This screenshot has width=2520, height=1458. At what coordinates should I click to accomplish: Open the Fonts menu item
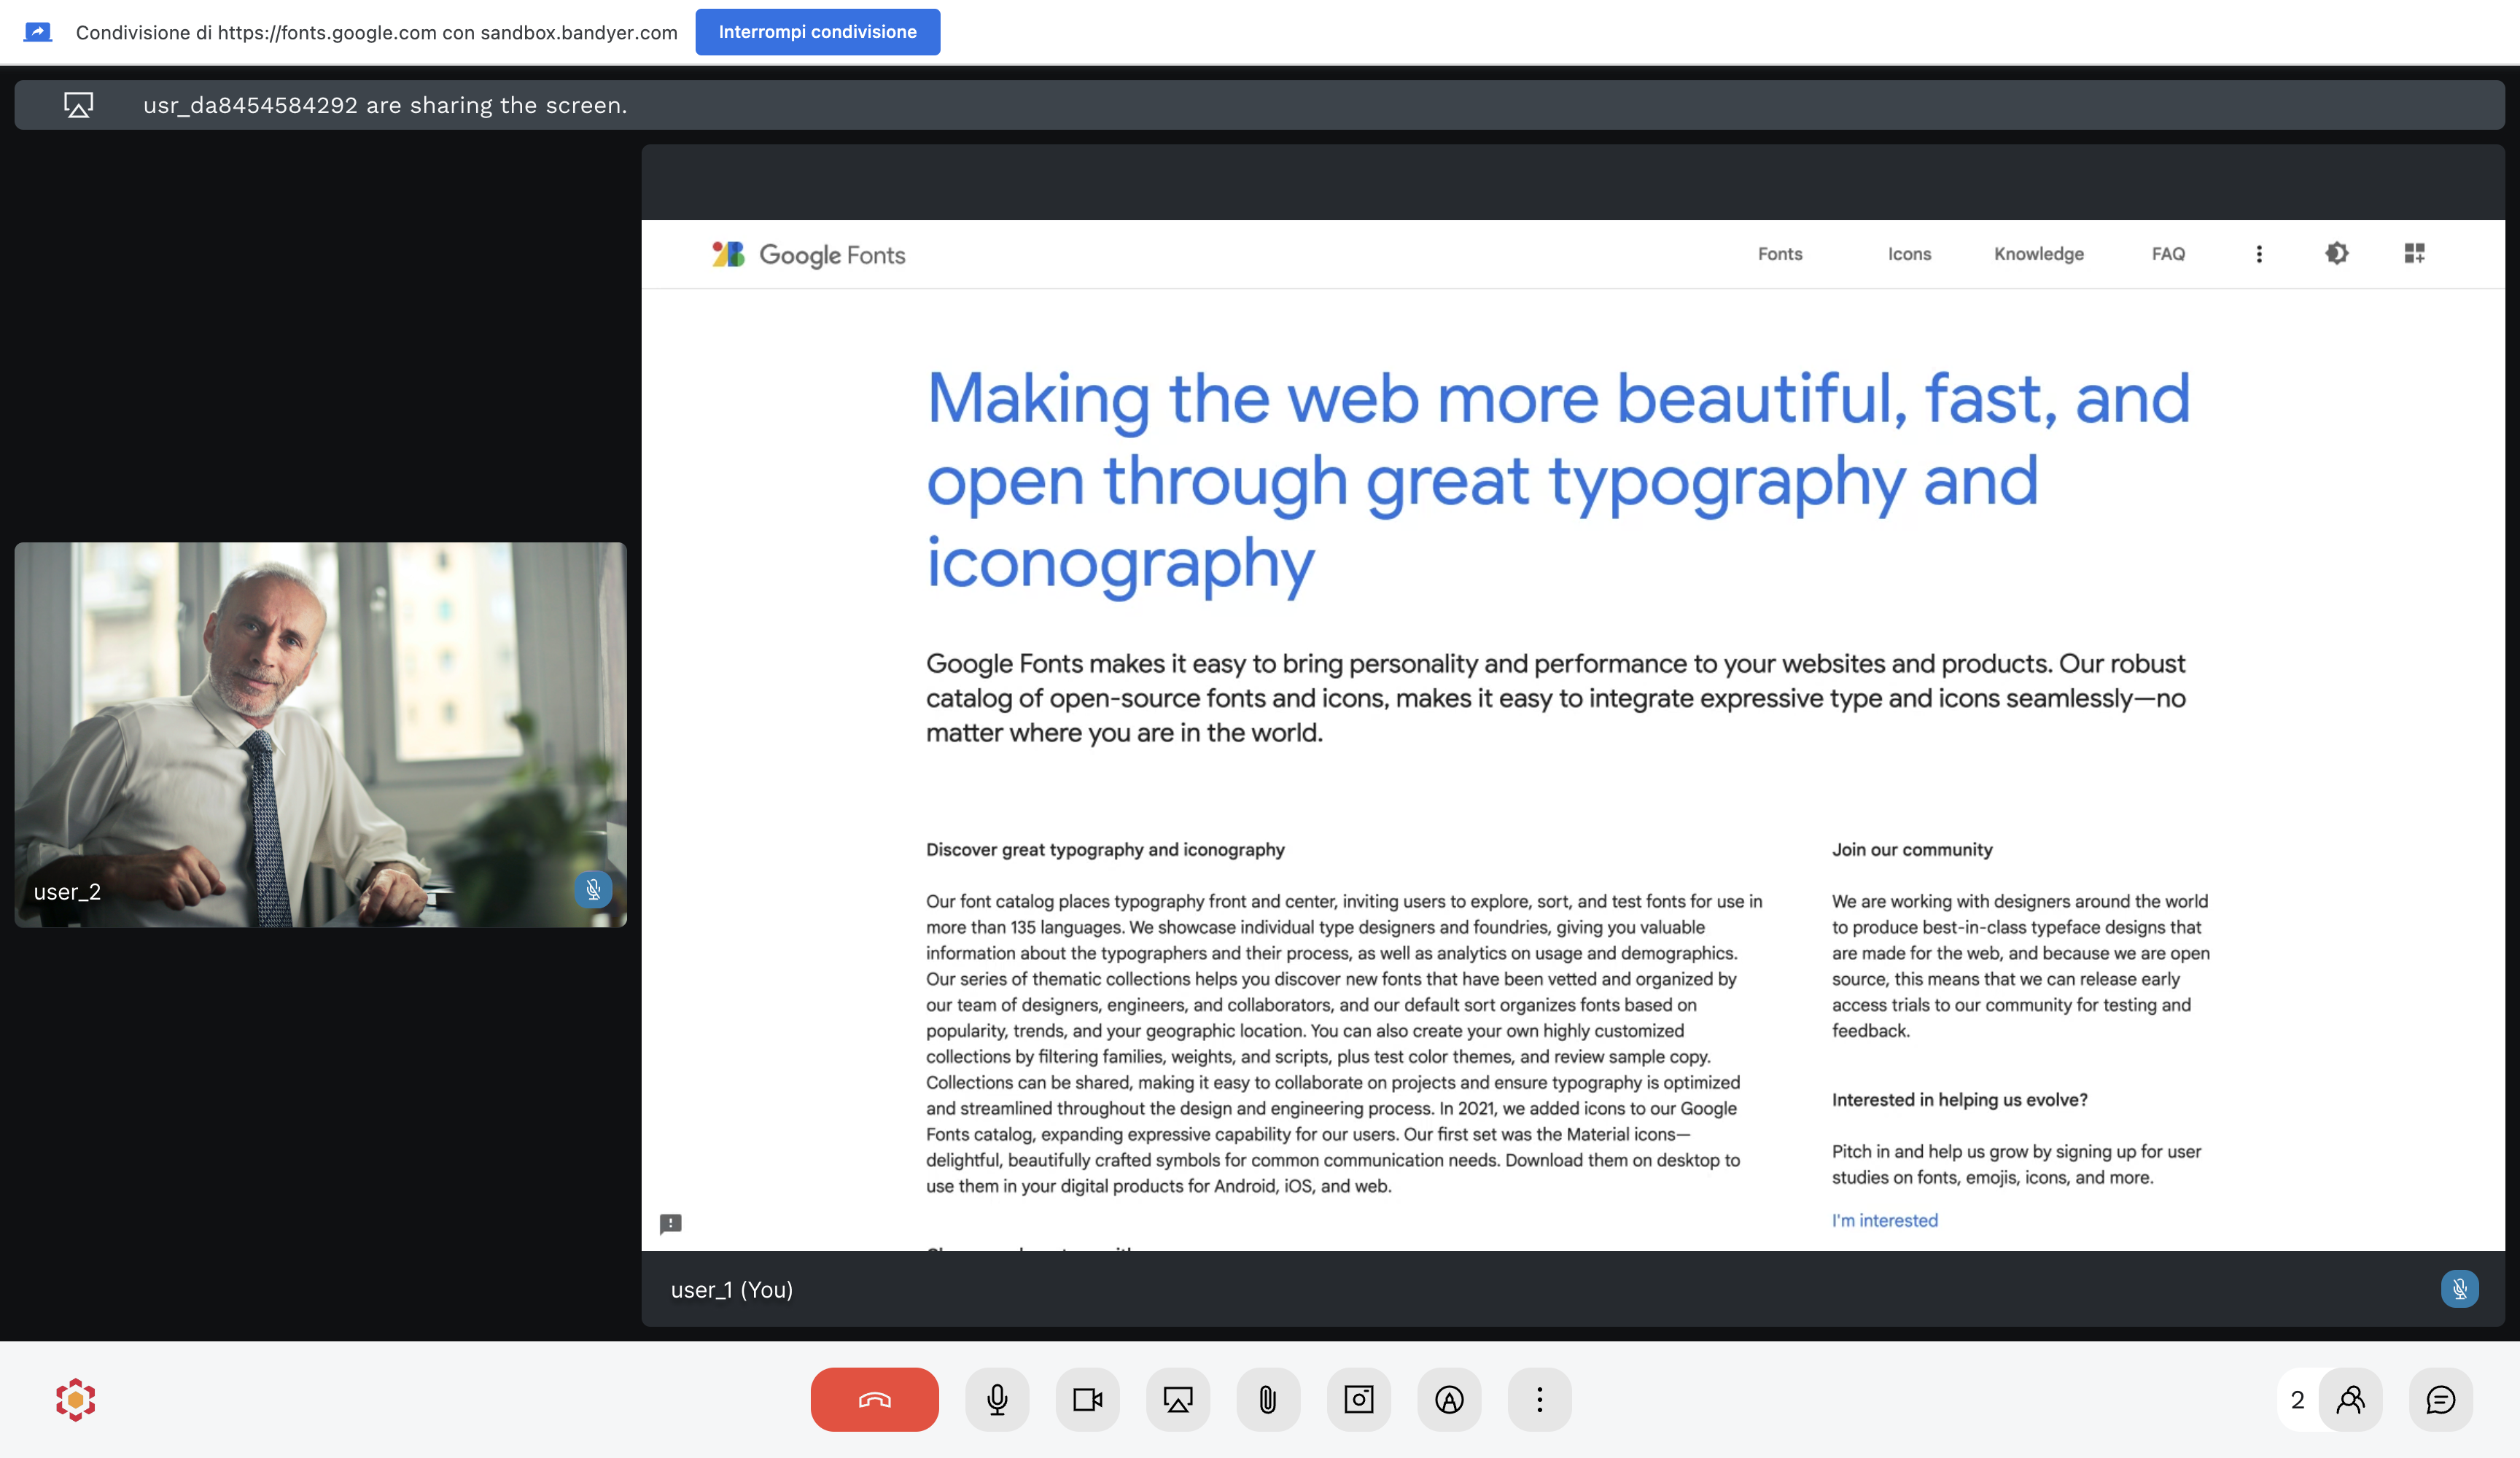click(x=1780, y=254)
